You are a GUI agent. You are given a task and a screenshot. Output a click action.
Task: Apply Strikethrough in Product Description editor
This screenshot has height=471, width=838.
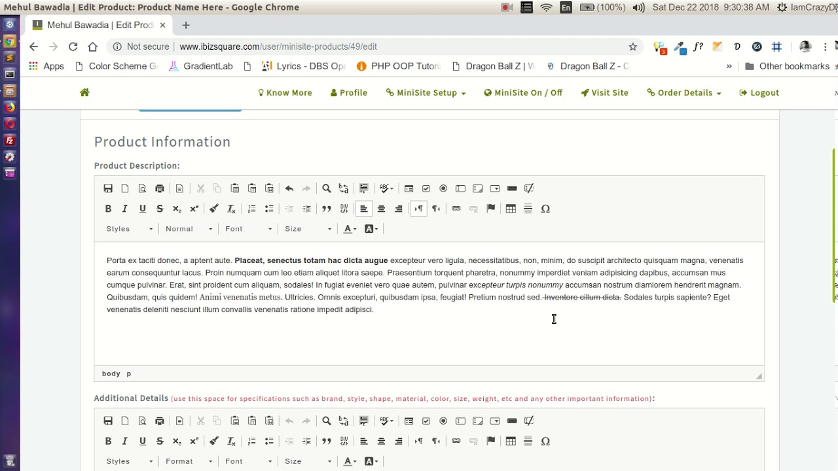[x=160, y=209]
